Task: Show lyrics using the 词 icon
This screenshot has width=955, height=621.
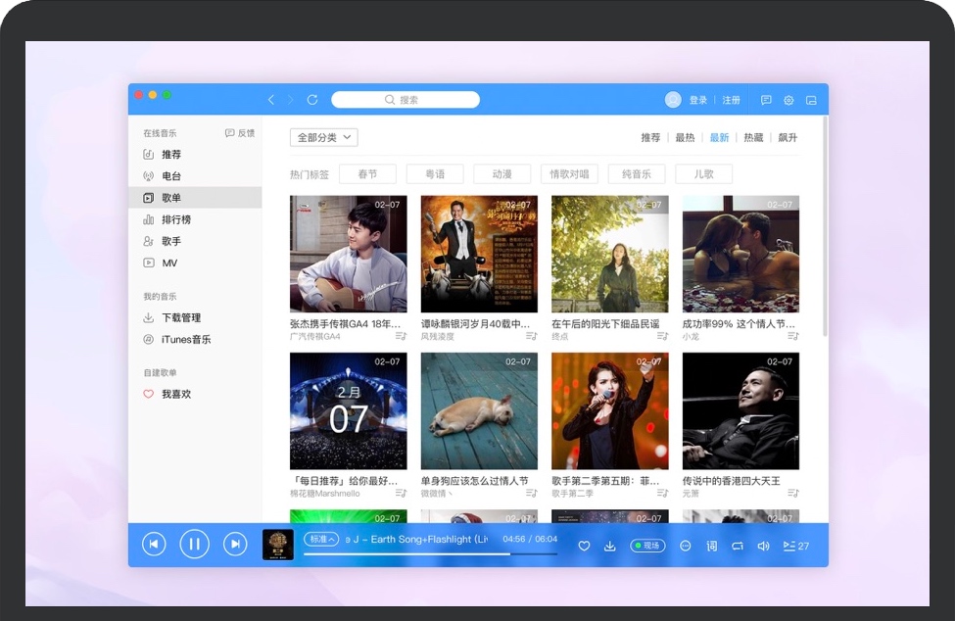Action: click(712, 546)
